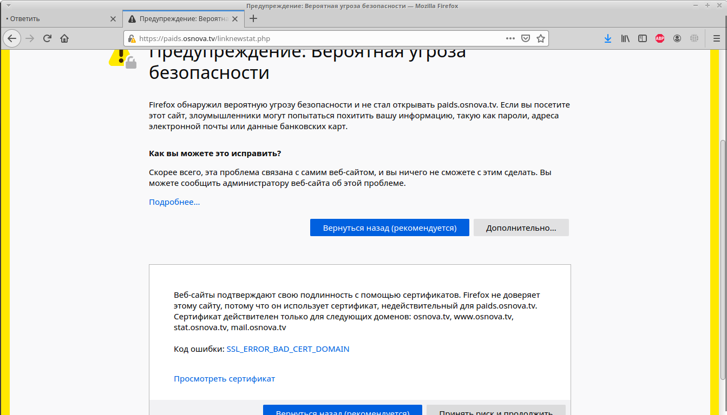Expand details with the Дополнительно… button
This screenshot has width=727, height=415.
(x=521, y=227)
